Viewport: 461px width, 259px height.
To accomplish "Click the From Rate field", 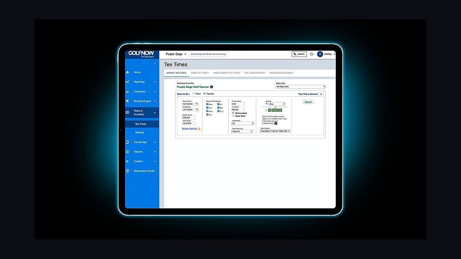I will pos(238,104).
